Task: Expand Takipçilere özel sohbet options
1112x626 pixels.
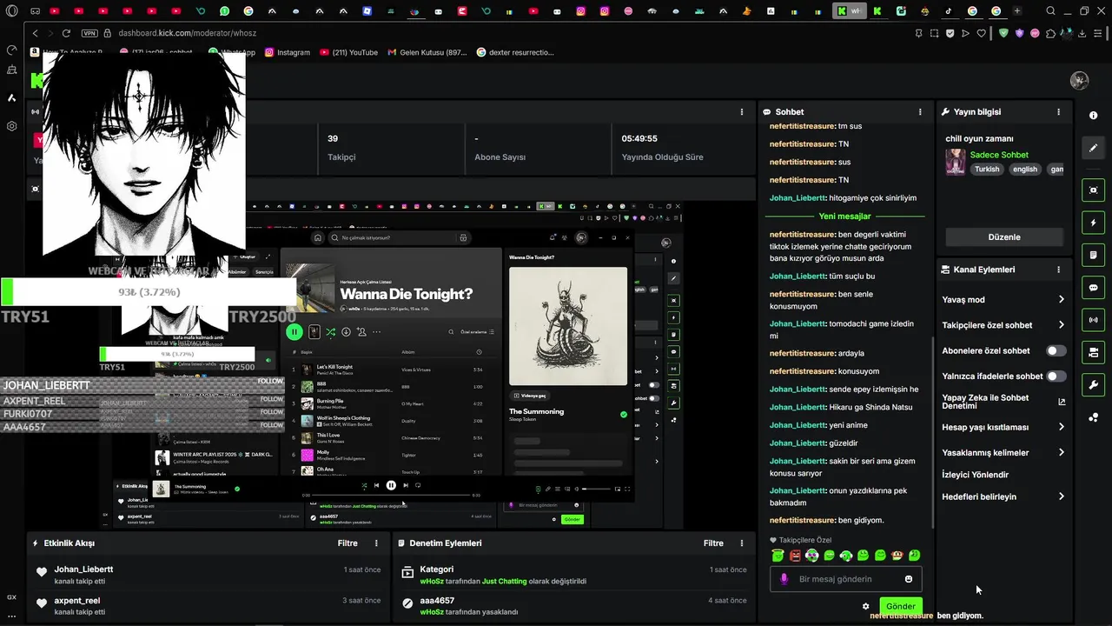Action: (1061, 325)
